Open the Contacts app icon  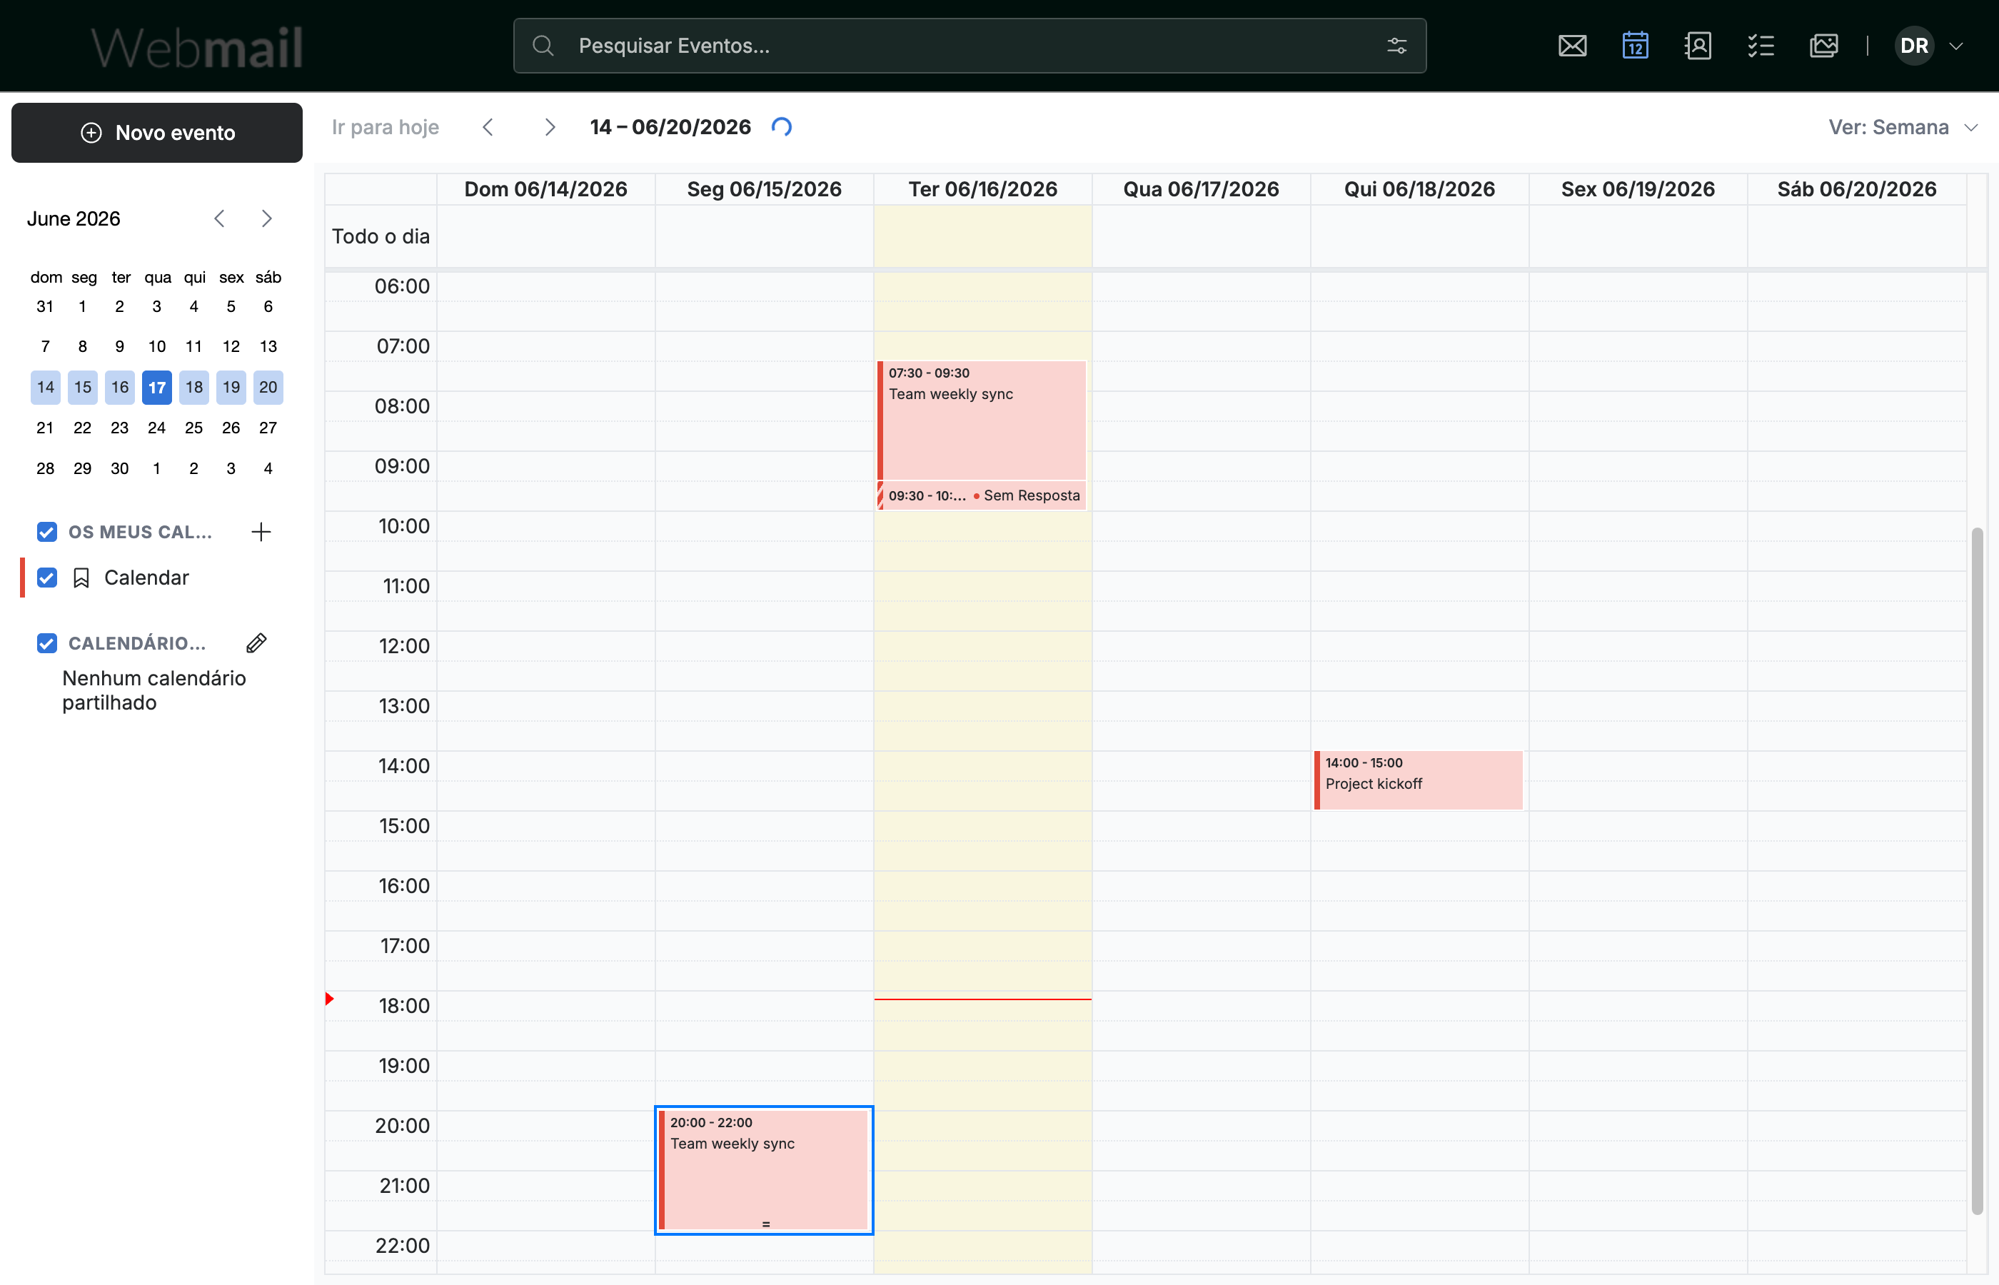tap(1698, 46)
